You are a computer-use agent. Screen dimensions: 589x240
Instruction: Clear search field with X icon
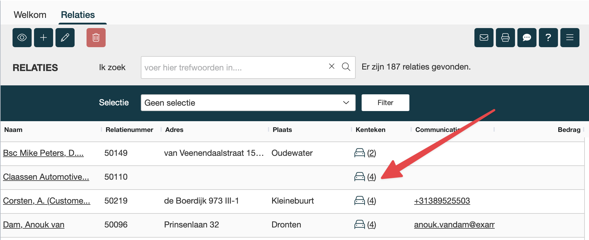click(x=331, y=66)
